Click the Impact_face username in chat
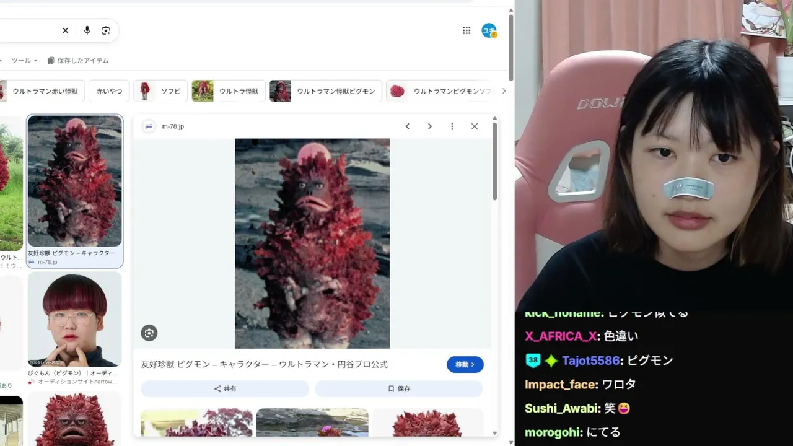The image size is (793, 446). (x=560, y=385)
